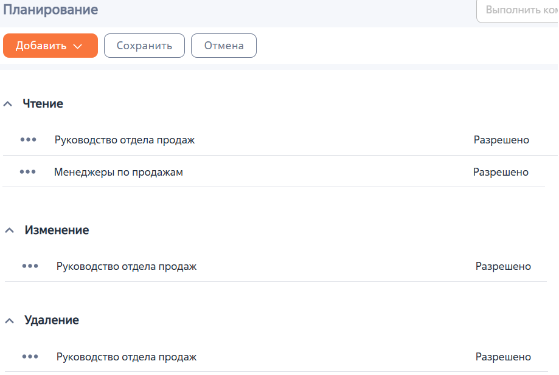Toggle the Разрешено value for Менеджеры по продажам
The width and height of the screenshot is (559, 375).
point(501,171)
